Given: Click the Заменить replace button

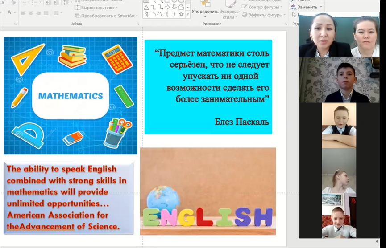Looking at the screenshot, I should pyautogui.click(x=307, y=7).
